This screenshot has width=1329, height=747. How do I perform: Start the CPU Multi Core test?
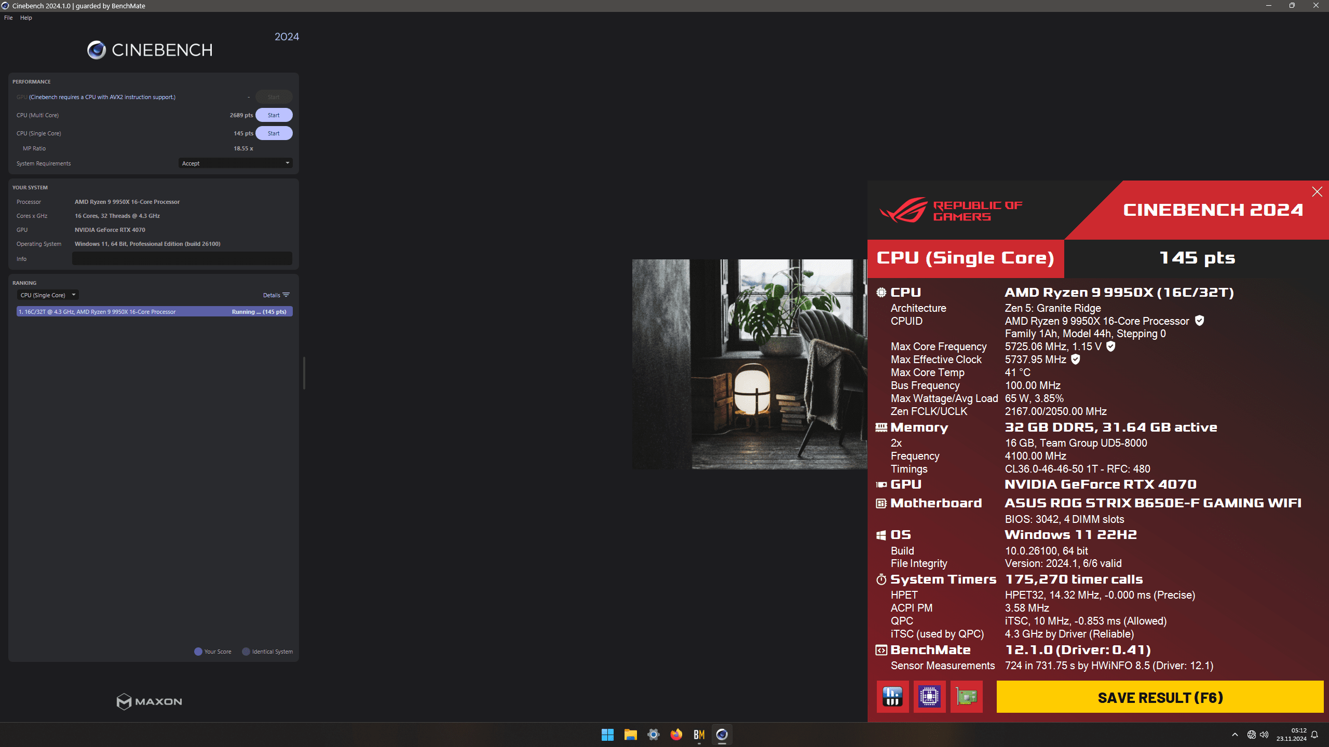coord(274,115)
